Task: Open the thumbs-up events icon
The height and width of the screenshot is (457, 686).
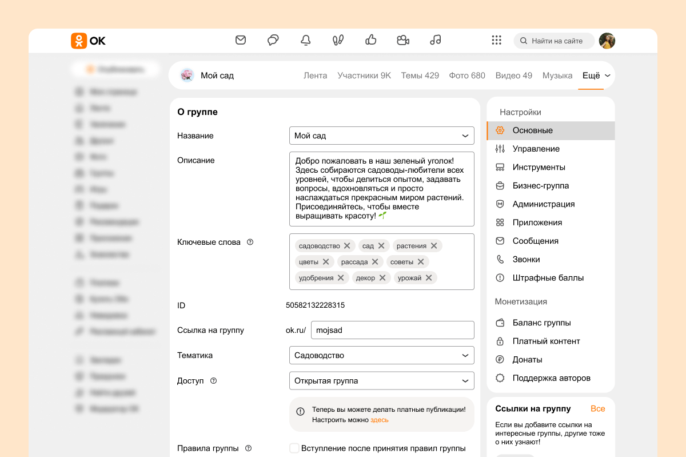Action: click(370, 40)
